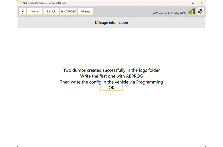This screenshot has width=223, height=147.
Task: Minimize the ABRITES Diagnostics window
Action: tap(185, 3)
